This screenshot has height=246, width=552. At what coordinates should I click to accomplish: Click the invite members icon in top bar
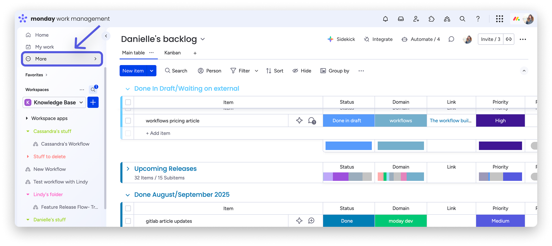pos(416,19)
